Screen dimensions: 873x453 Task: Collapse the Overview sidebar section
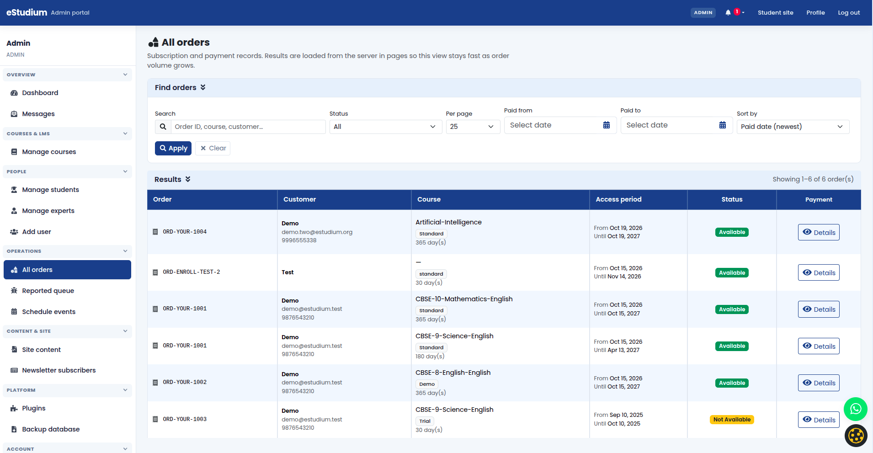(67, 75)
